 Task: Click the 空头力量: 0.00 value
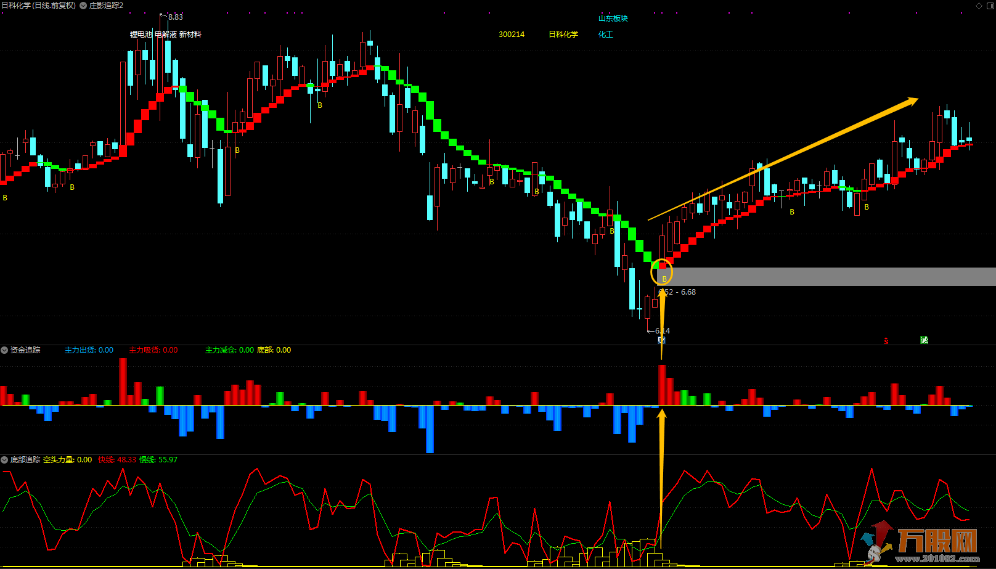click(x=67, y=460)
